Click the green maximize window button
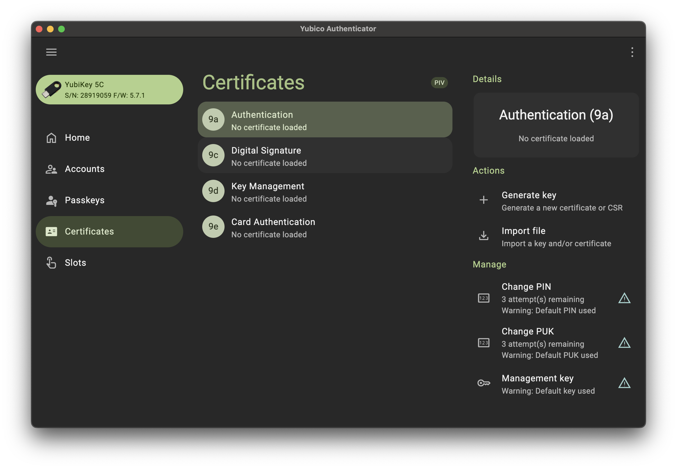Image resolution: width=677 pixels, height=469 pixels. (61, 29)
